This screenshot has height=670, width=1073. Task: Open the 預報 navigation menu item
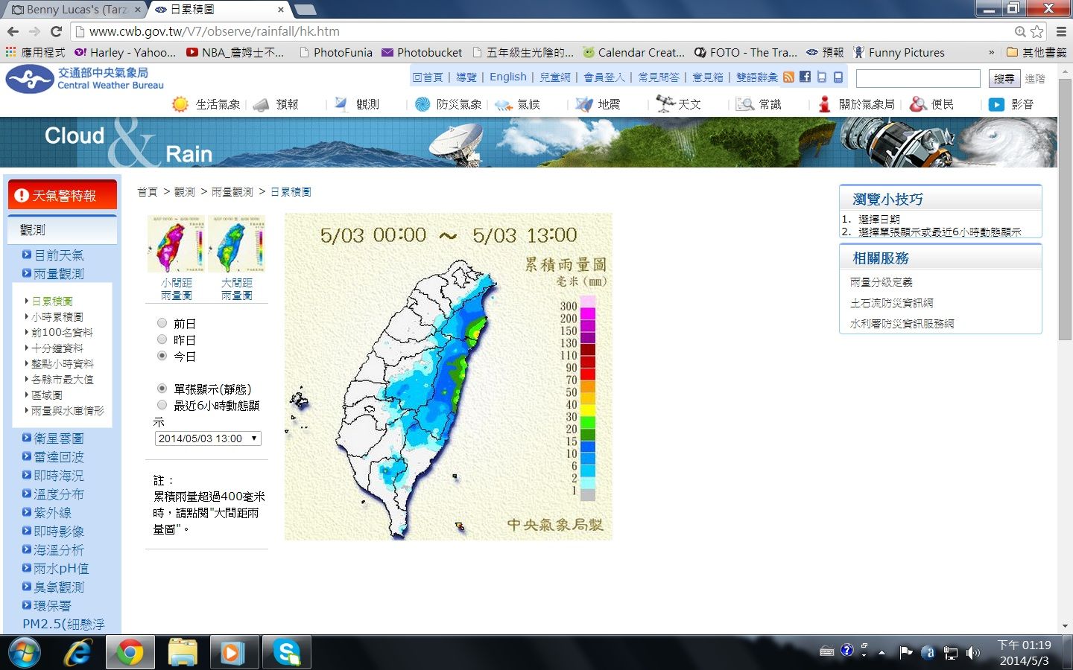(x=286, y=104)
